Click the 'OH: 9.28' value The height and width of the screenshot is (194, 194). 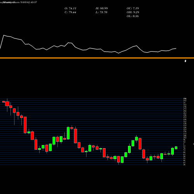point(133,12)
